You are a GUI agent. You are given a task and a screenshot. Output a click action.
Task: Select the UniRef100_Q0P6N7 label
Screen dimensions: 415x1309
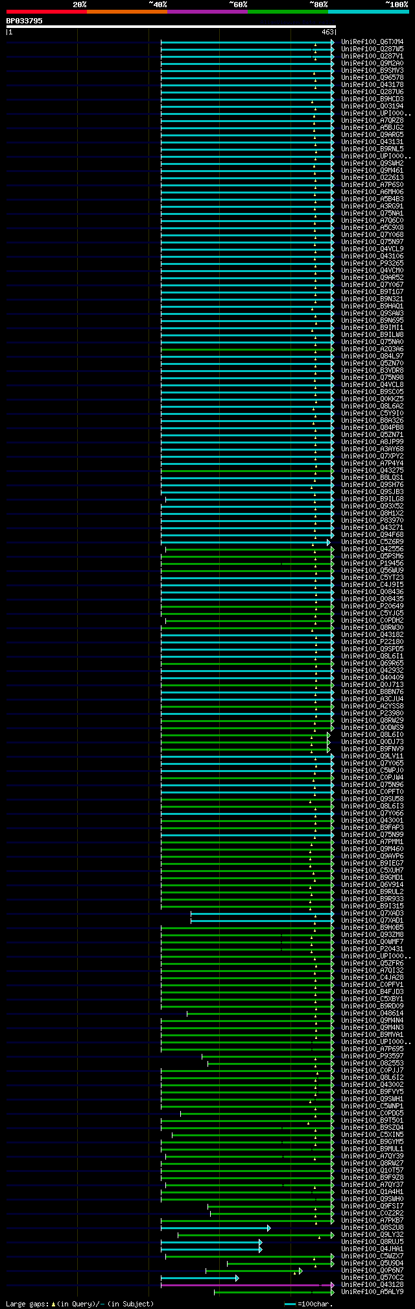[x=372, y=1270]
